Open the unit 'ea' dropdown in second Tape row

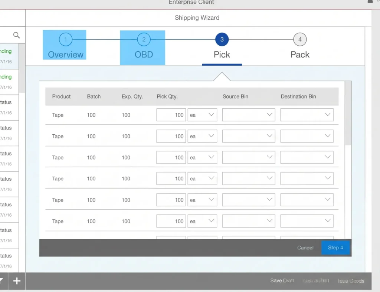click(202, 136)
